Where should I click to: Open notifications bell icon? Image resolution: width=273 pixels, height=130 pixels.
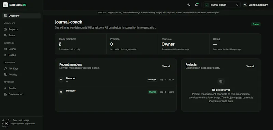196,5
